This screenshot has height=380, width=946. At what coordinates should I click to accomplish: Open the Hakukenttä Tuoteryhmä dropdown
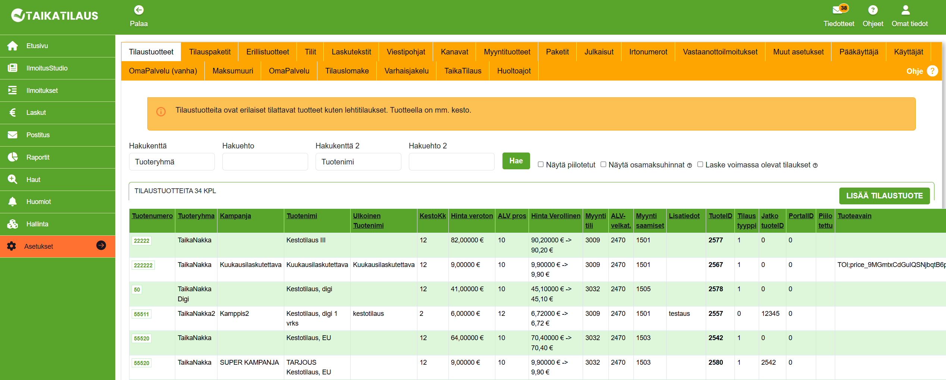[x=172, y=162]
